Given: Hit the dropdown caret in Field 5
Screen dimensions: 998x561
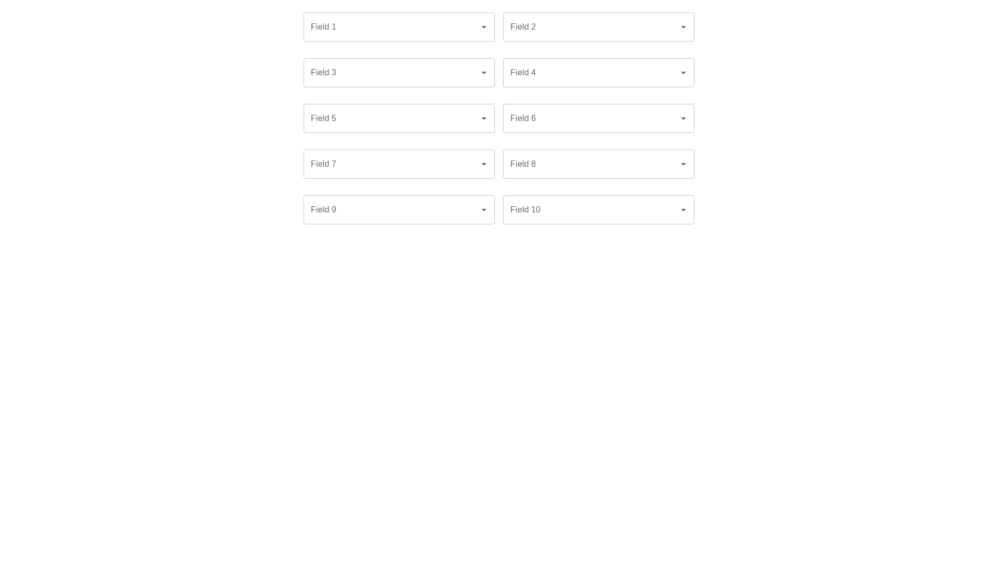Looking at the screenshot, I should coord(484,118).
